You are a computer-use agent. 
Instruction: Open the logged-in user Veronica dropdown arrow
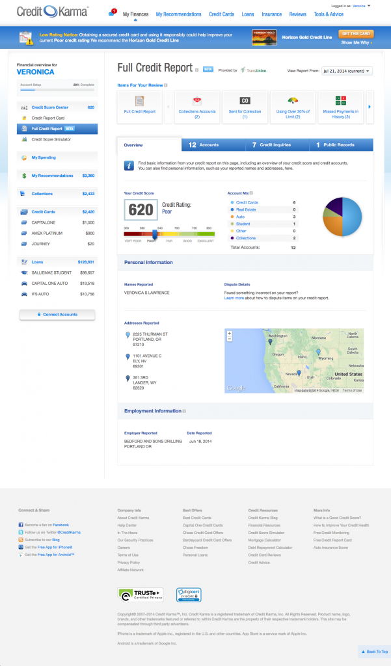point(369,6)
